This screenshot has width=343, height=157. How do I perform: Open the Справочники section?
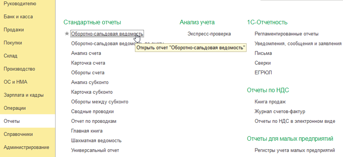(x=18, y=134)
